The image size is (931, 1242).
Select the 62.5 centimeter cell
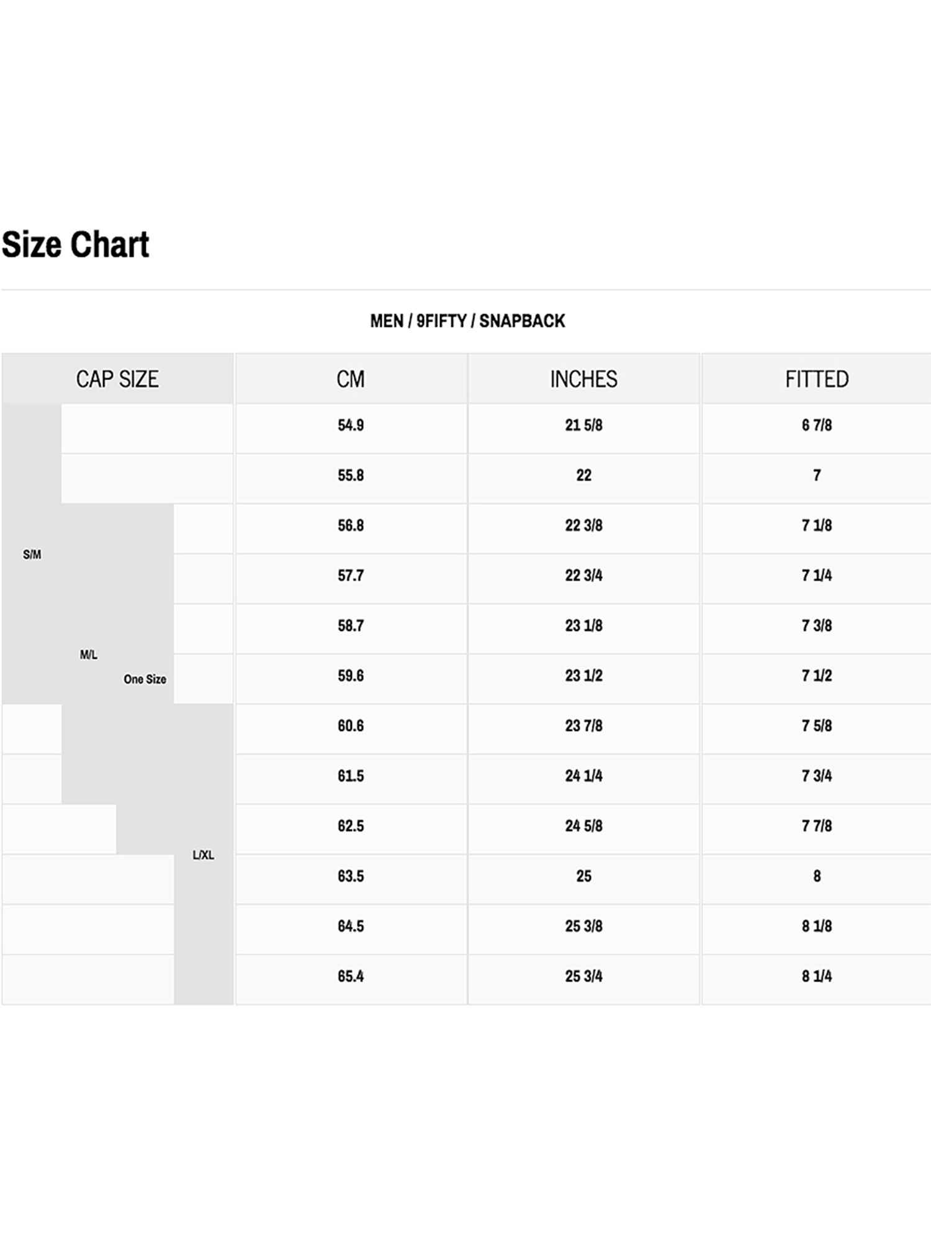coord(351,826)
